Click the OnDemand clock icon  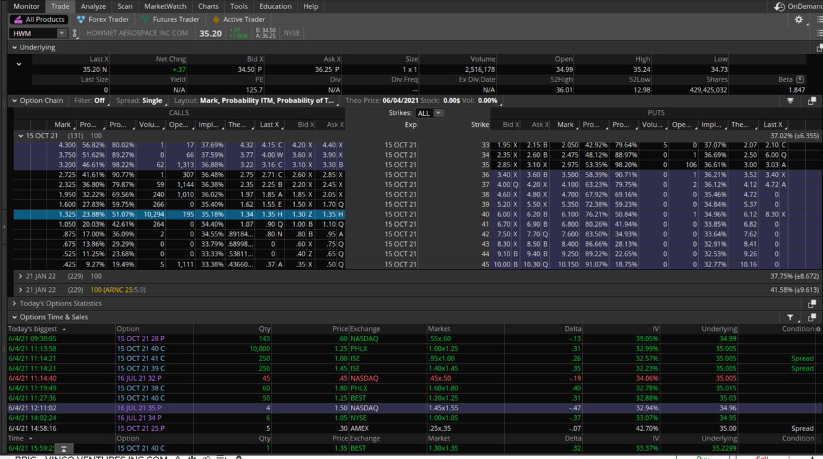pyautogui.click(x=779, y=6)
